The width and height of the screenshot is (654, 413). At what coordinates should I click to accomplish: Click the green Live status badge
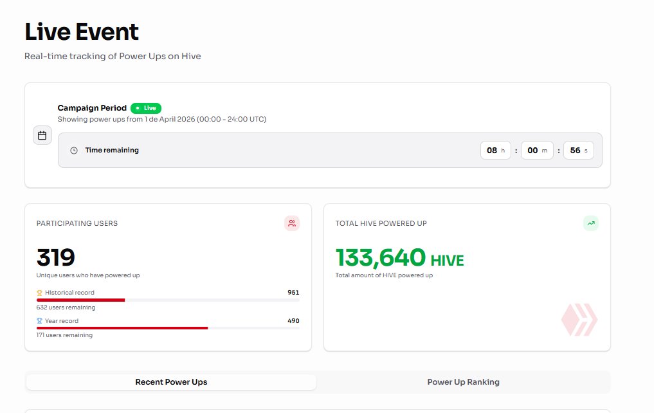point(146,108)
